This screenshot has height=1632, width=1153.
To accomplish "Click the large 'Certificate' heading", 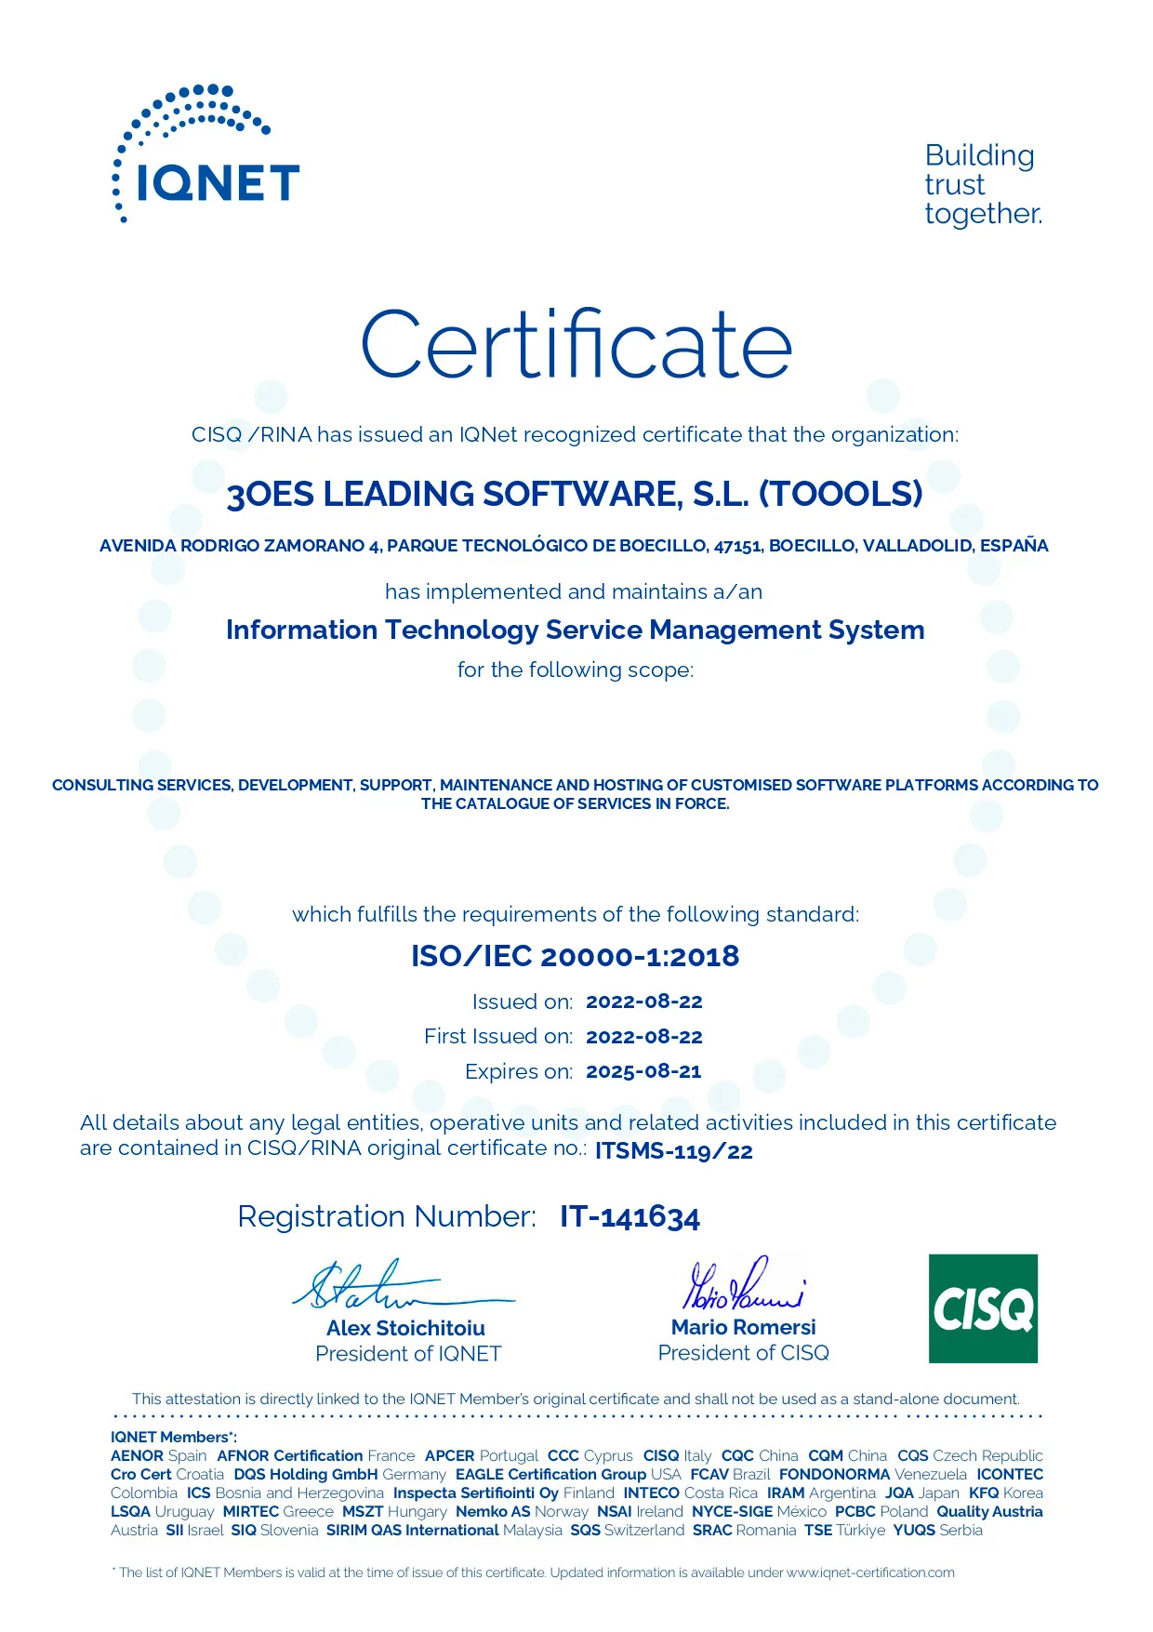I will click(576, 345).
